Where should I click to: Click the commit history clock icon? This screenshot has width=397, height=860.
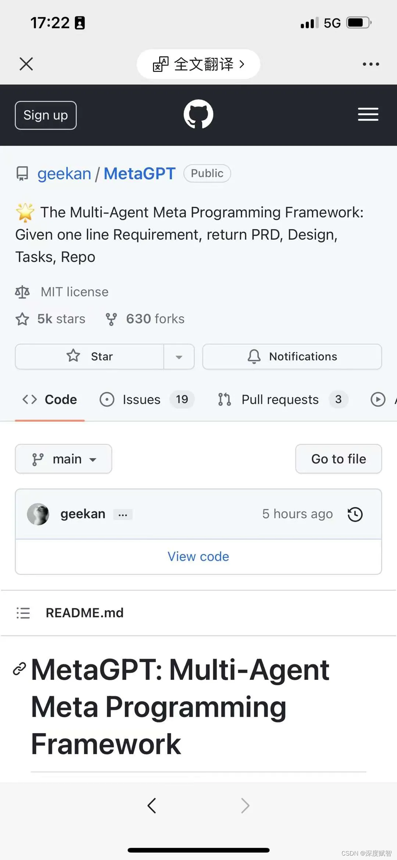(355, 514)
